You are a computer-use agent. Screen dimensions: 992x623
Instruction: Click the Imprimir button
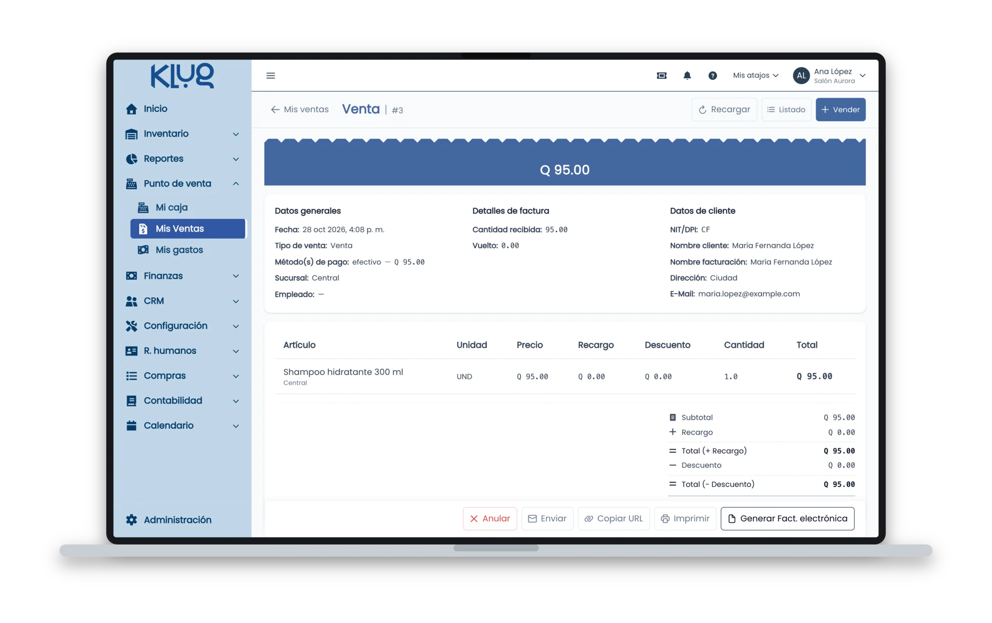685,518
